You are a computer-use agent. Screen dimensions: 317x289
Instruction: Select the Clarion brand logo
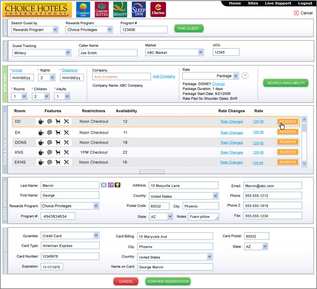click(158, 10)
